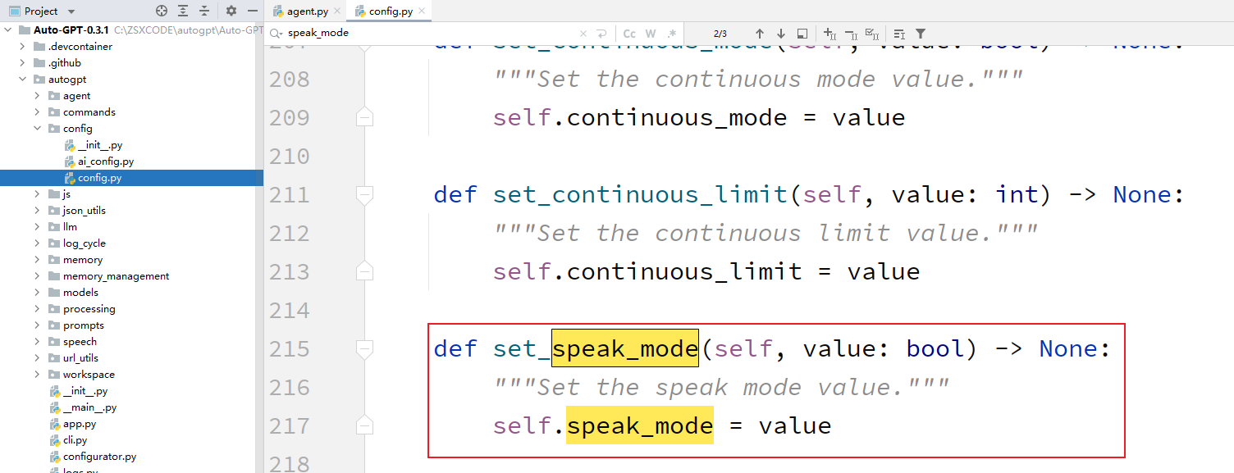1234x473 pixels.
Task: Click the Select Opened File locate icon
Action: tap(162, 11)
